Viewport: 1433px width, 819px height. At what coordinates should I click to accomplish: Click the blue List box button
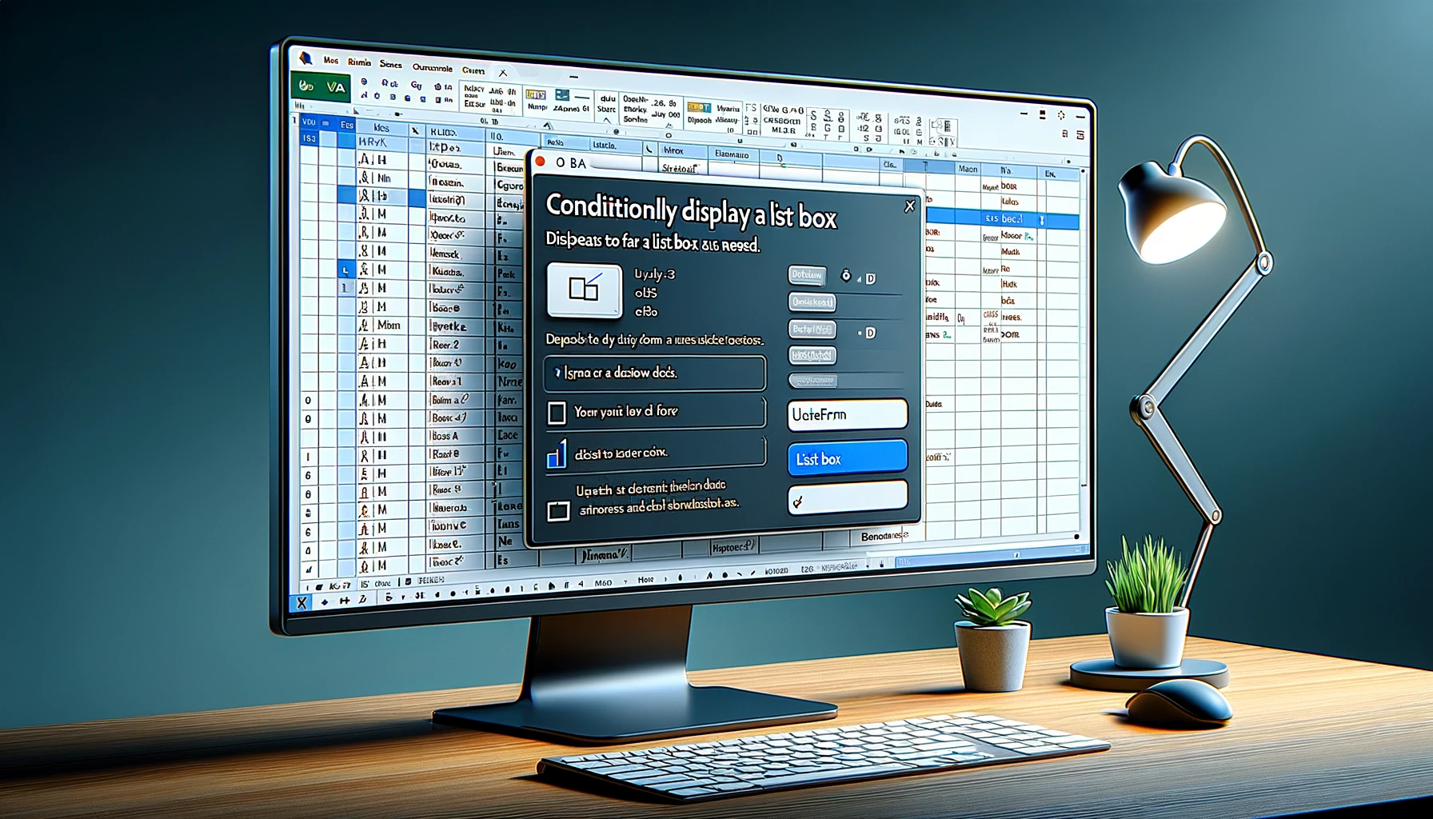pos(848,459)
